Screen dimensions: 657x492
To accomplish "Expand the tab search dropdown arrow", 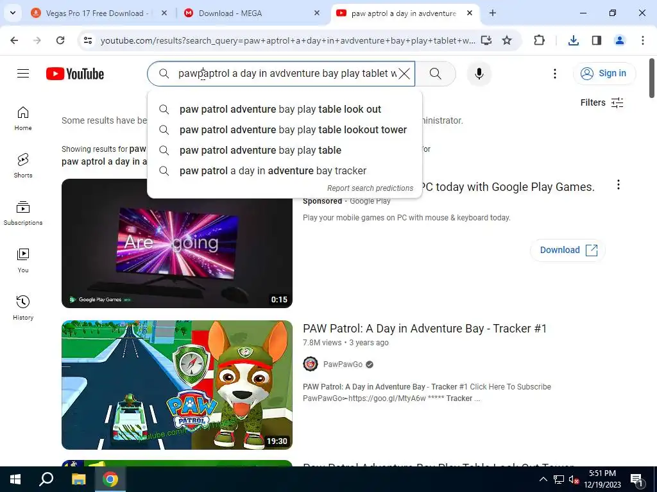I will click(x=13, y=13).
